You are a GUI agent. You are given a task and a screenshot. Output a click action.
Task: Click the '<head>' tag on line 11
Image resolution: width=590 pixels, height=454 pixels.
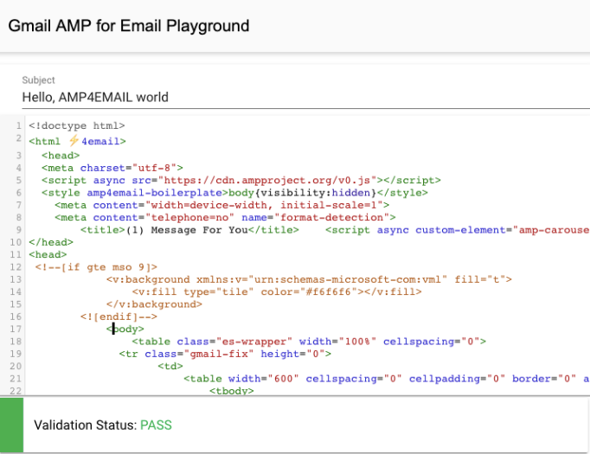(48, 254)
